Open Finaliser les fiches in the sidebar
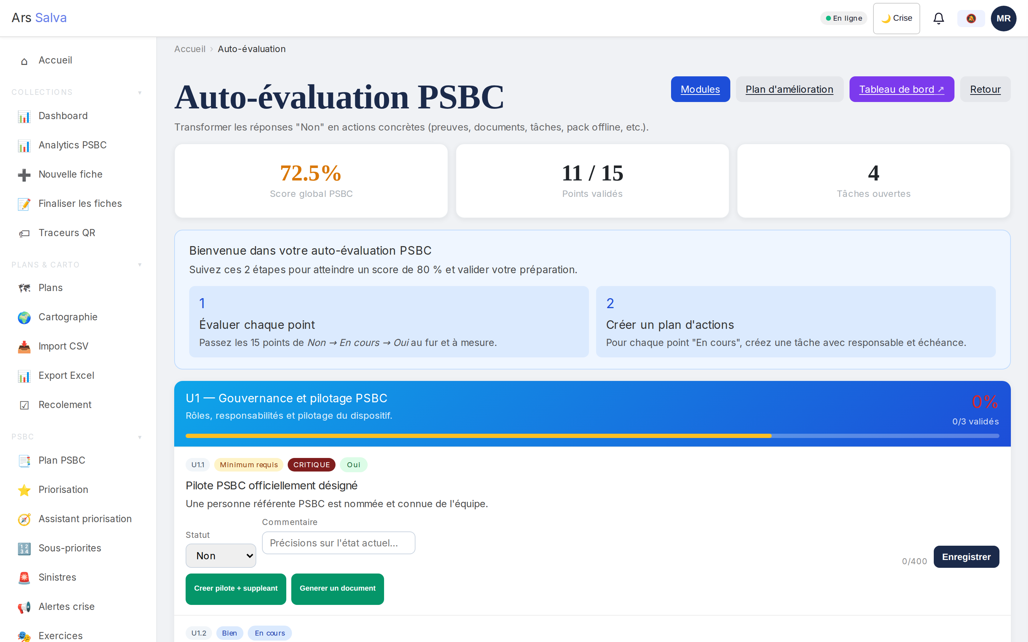The image size is (1028, 642). tap(78, 204)
